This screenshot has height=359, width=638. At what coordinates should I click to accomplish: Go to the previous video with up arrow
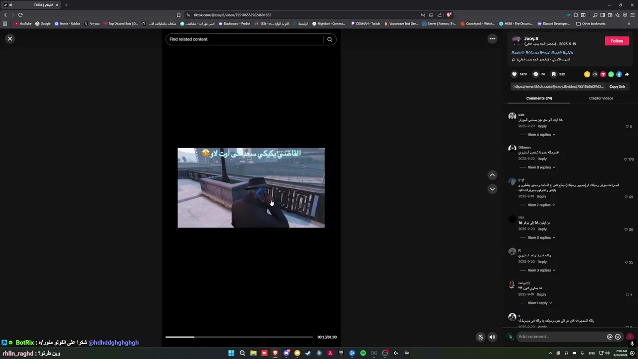coord(492,175)
